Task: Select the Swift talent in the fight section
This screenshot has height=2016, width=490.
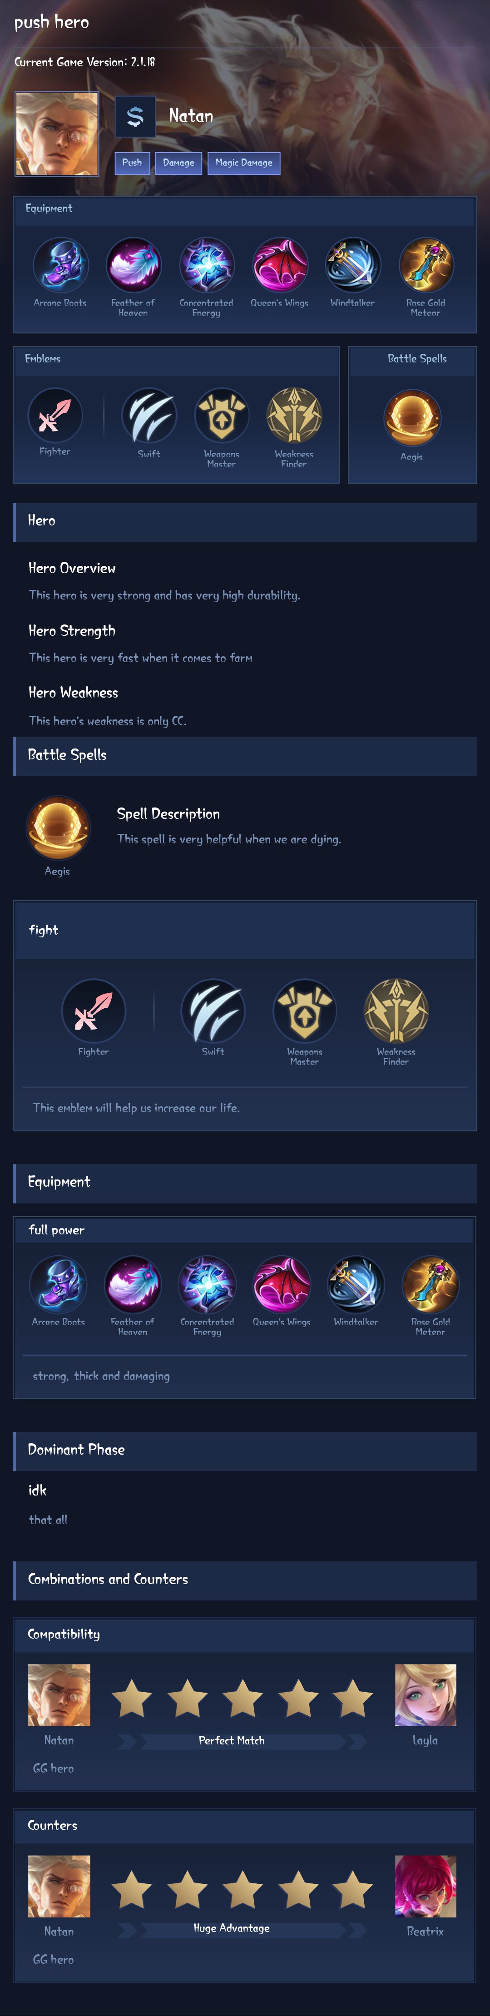Action: coord(213,1011)
